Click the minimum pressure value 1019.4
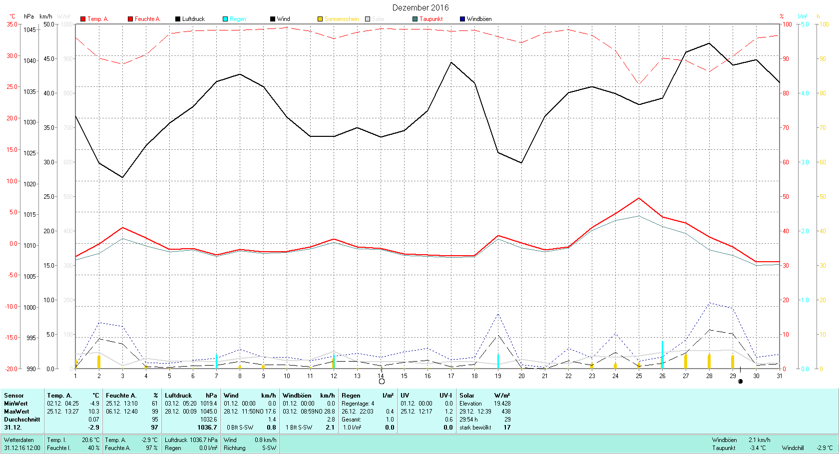Viewport: 839px width, 454px height. [209, 404]
